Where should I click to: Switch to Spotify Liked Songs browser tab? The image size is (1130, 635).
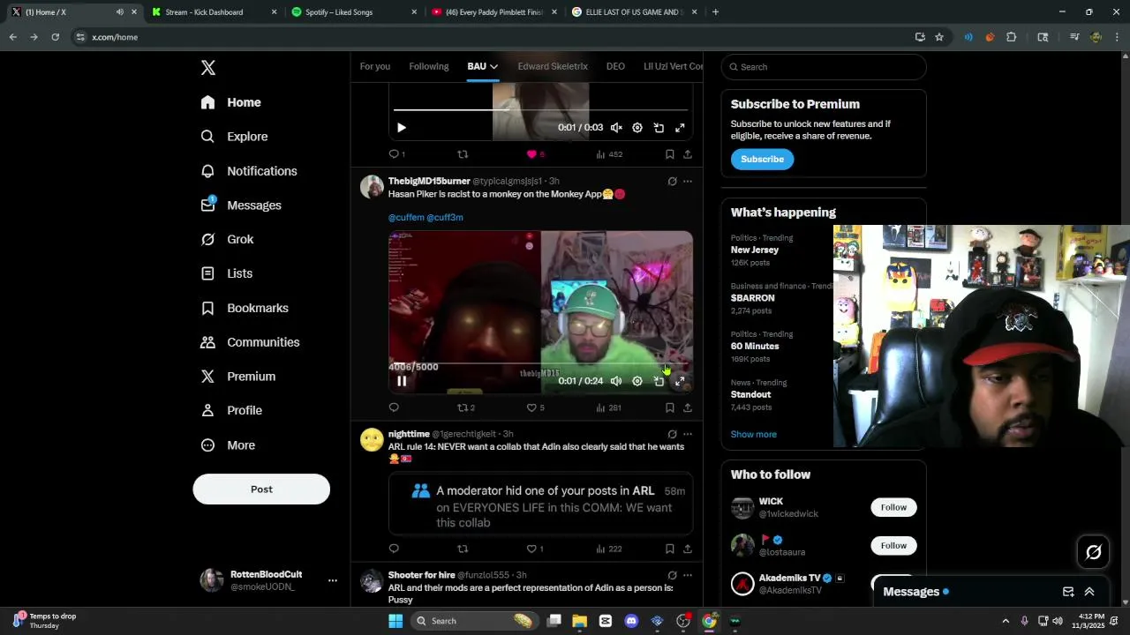[x=353, y=12]
